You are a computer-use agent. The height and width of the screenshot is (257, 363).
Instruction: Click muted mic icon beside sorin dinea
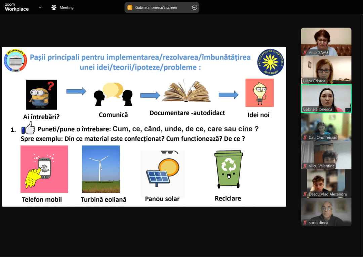tap(305, 222)
